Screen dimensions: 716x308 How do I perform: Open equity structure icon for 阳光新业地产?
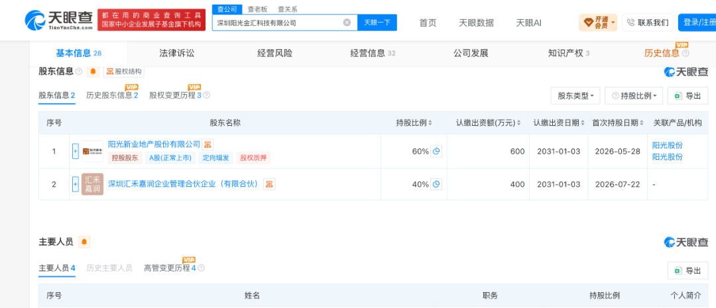tap(208, 144)
